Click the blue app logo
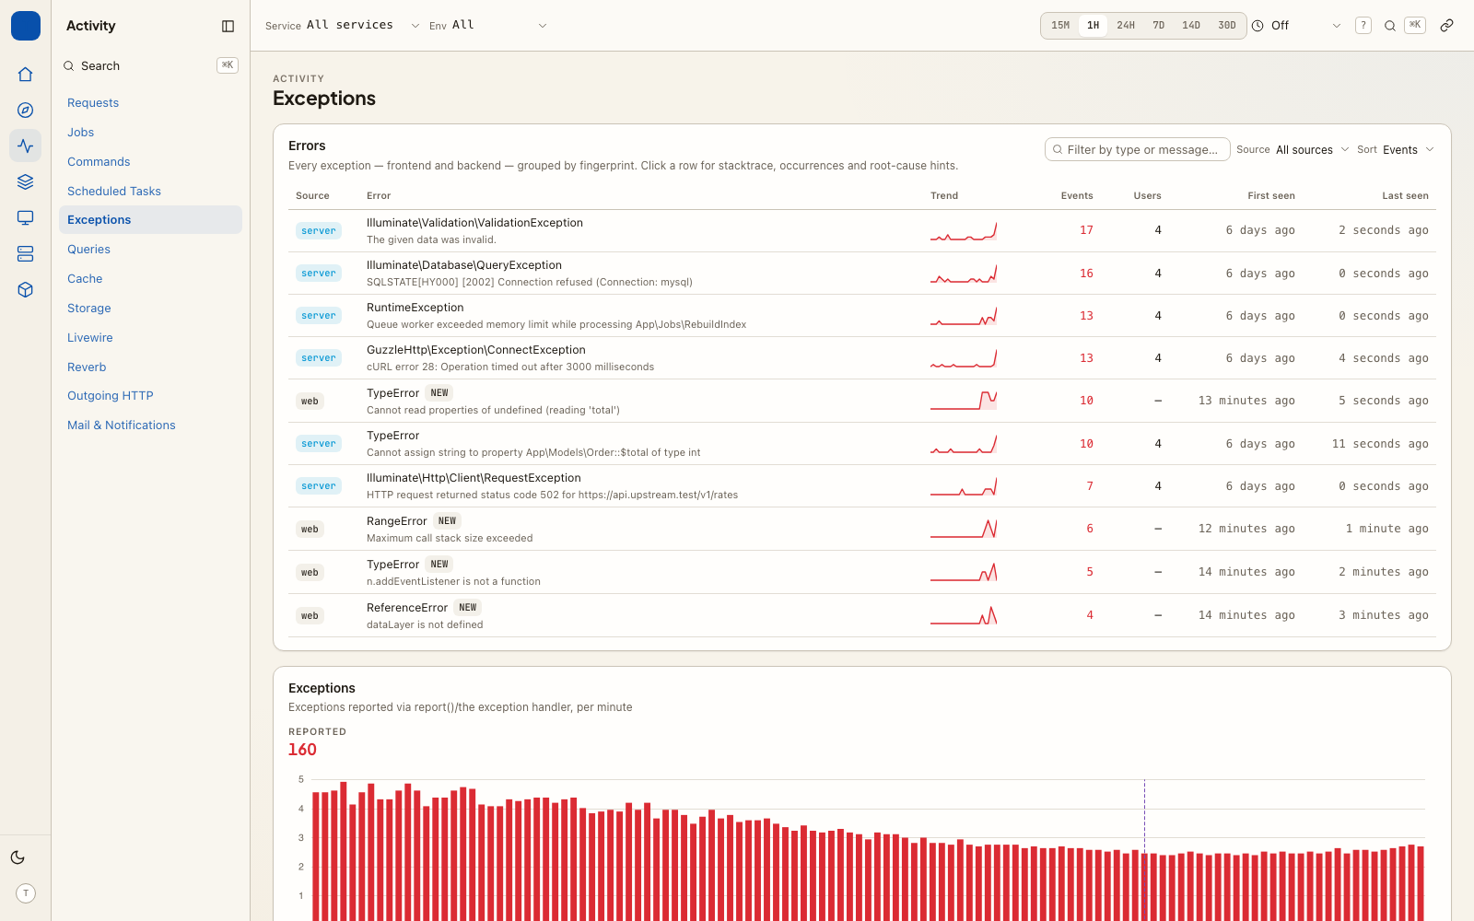1474x921 pixels. 26,26
